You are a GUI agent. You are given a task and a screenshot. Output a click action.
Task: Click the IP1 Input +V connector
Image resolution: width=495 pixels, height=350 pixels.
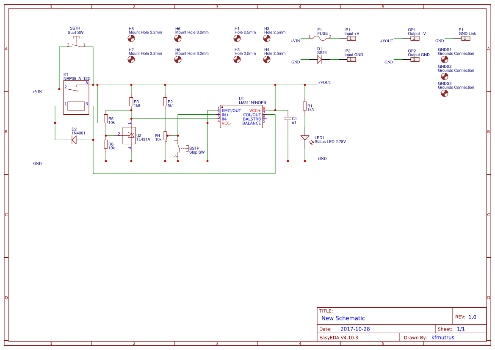[x=351, y=38]
